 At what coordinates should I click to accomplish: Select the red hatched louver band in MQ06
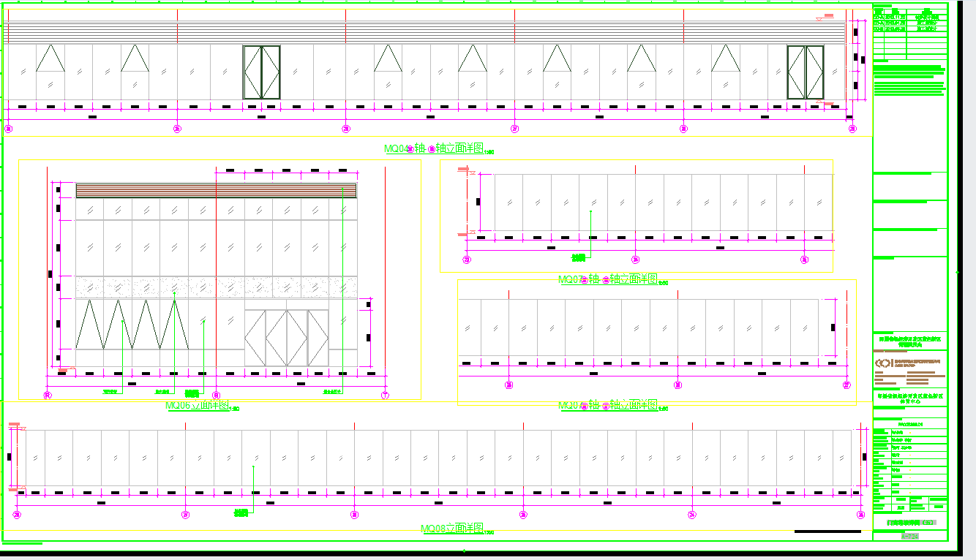217,190
